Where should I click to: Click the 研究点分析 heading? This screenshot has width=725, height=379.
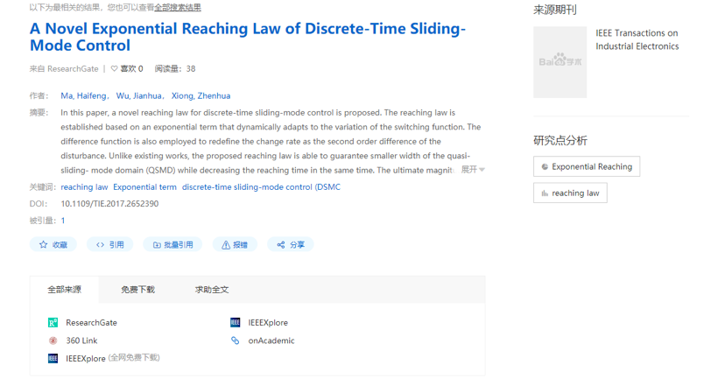coord(560,141)
